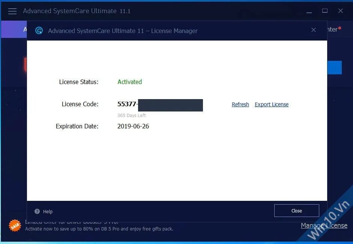
Task: Click the License Code label
Action: (x=80, y=104)
